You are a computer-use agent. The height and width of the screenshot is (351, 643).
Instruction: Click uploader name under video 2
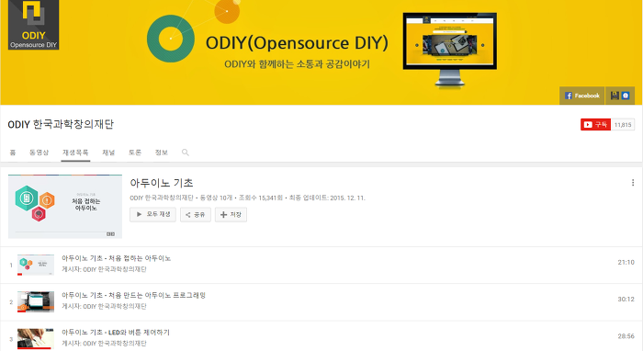coord(115,306)
